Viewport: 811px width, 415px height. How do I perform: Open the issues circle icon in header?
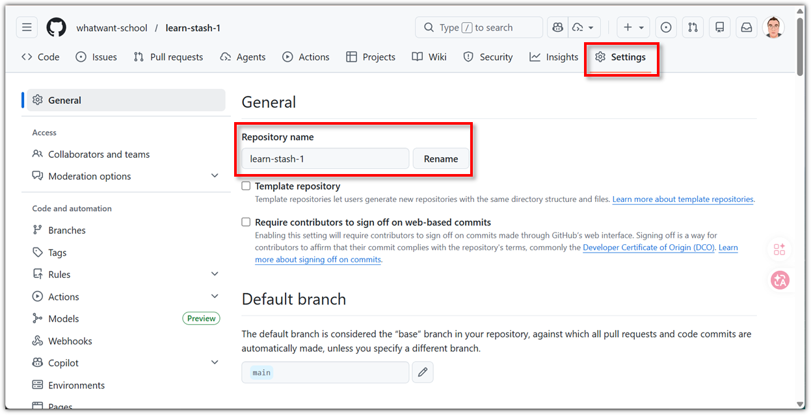coord(666,27)
